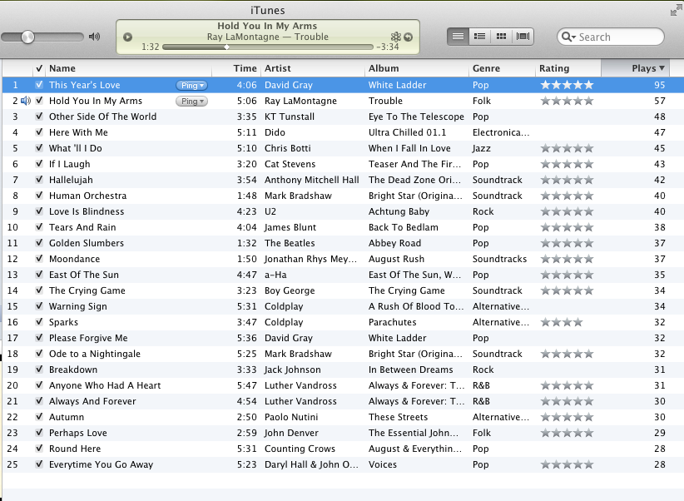Image resolution: width=684 pixels, height=501 pixels.
Task: Click the play button in the now-playing display
Action: coord(127,37)
